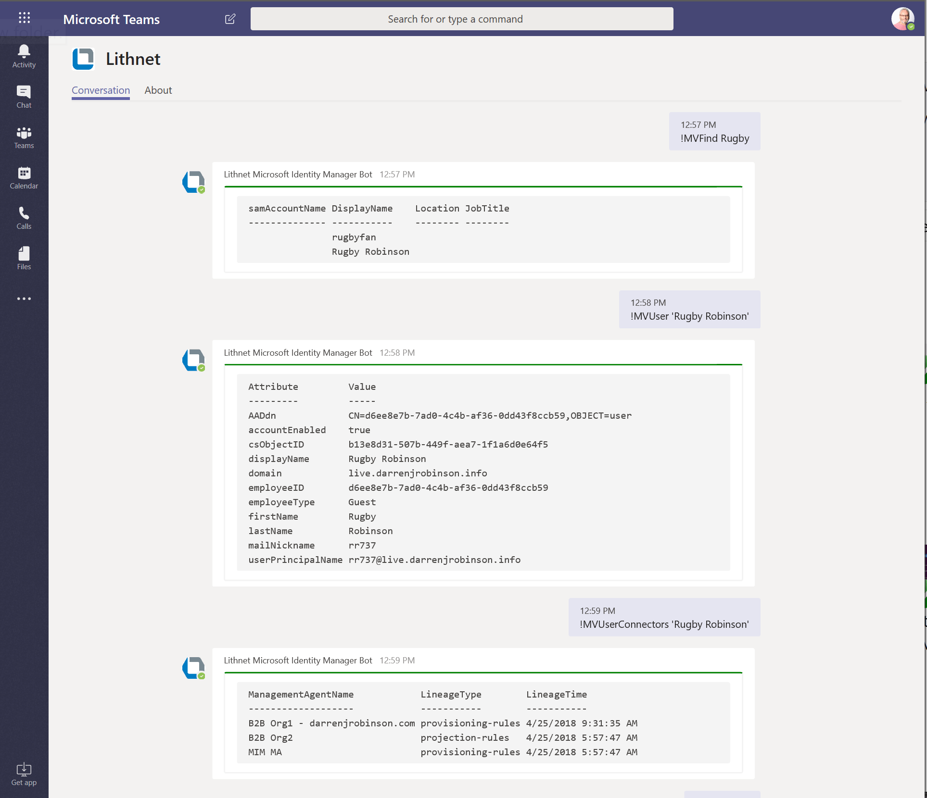Image resolution: width=927 pixels, height=798 pixels.
Task: Click the search or command box
Action: (461, 19)
